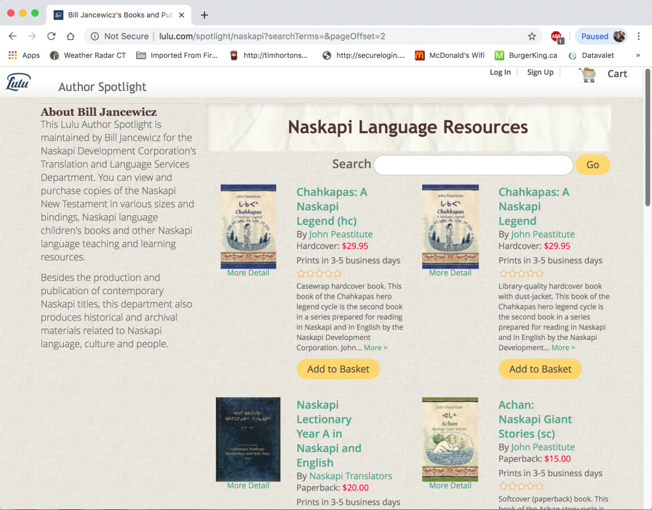Expand More for Casewrap hardcover description

tap(376, 348)
